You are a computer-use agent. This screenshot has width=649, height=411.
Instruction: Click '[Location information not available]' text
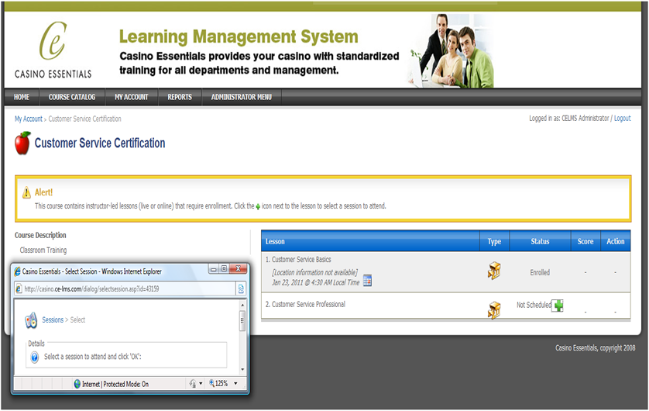[315, 272]
